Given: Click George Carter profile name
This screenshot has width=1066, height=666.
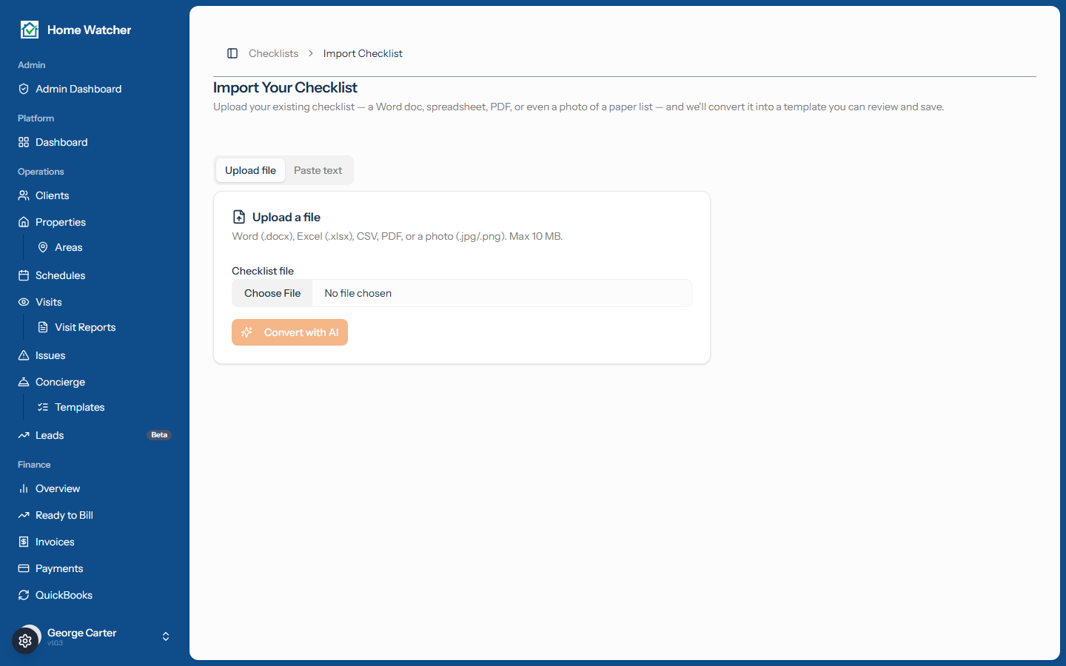Looking at the screenshot, I should tap(81, 633).
